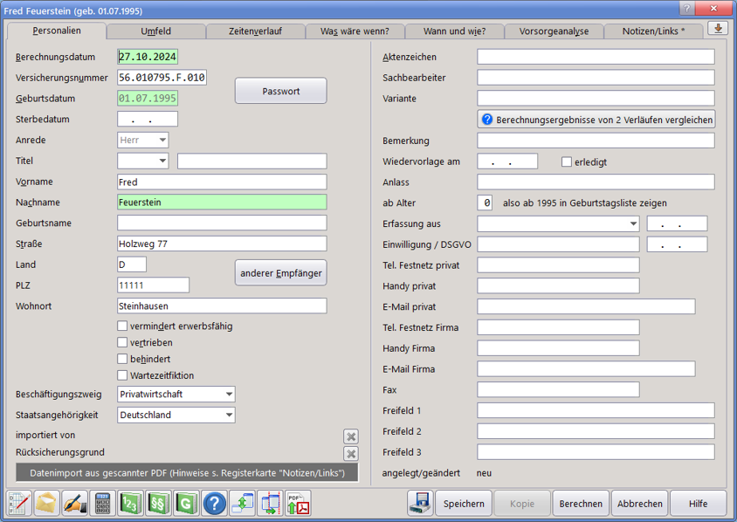Toggle the 'behindert' checkbox
The image size is (737, 522).
click(123, 360)
